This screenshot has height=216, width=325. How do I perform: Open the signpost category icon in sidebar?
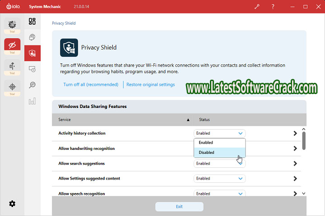click(12, 67)
